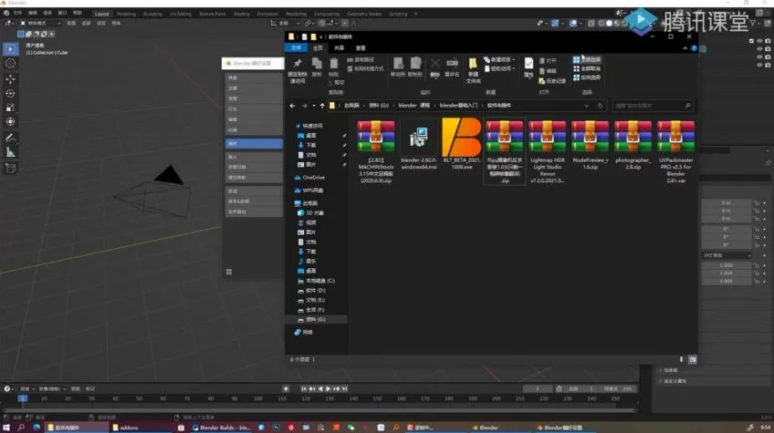Select the highlighted Add-ons preferences category

coord(253,143)
